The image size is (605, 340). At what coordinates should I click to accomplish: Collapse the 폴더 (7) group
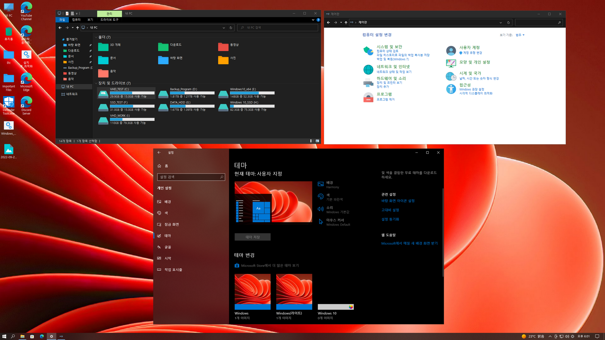point(96,37)
